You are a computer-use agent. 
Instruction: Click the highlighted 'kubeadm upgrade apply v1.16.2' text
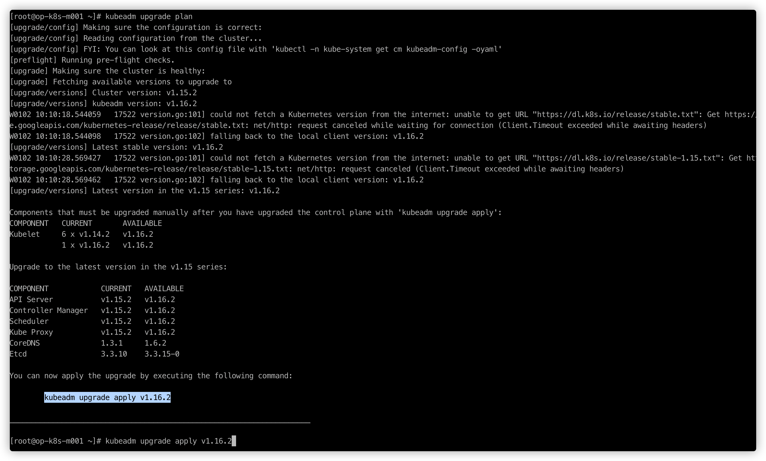107,397
